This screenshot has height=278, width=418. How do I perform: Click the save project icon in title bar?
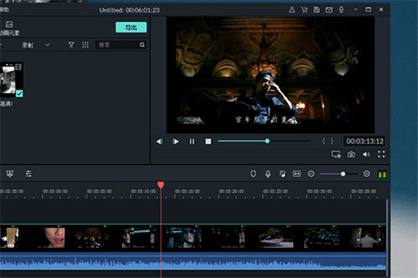(x=317, y=10)
